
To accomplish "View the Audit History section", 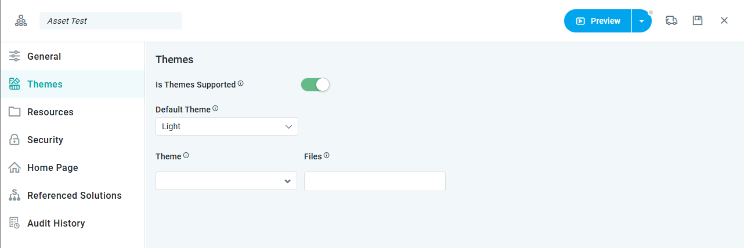I will click(56, 223).
